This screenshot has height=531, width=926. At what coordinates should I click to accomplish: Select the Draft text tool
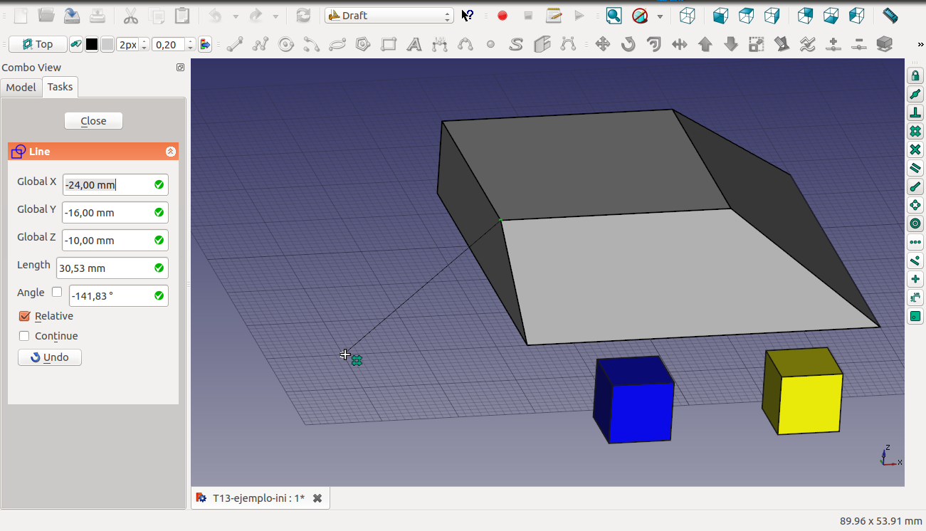coord(414,45)
